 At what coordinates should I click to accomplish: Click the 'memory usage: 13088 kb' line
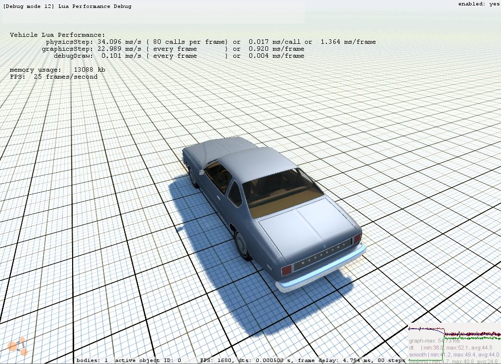pos(58,70)
